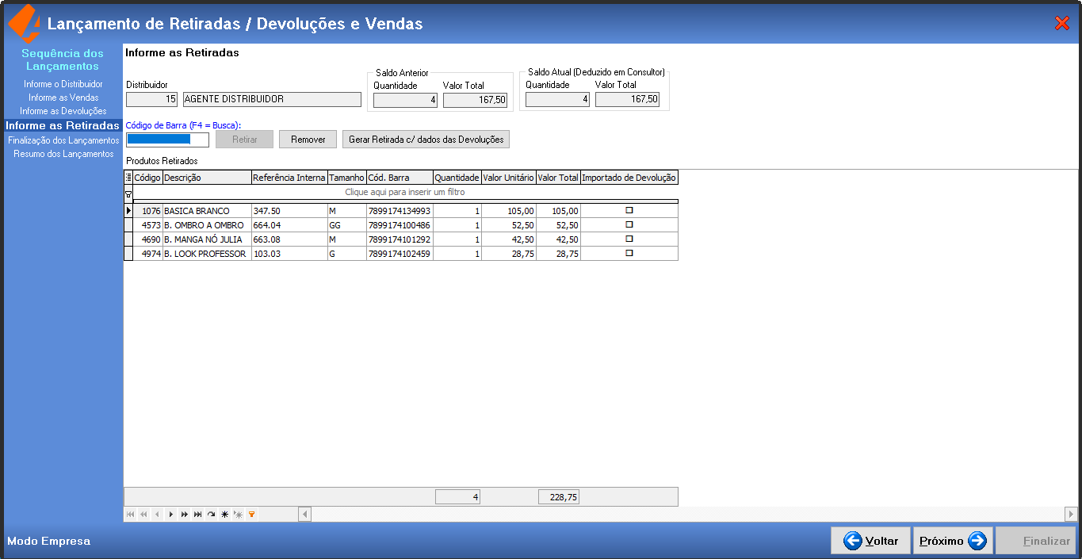Click barcode cell 7899174134993
The image size is (1082, 559).
click(x=400, y=211)
